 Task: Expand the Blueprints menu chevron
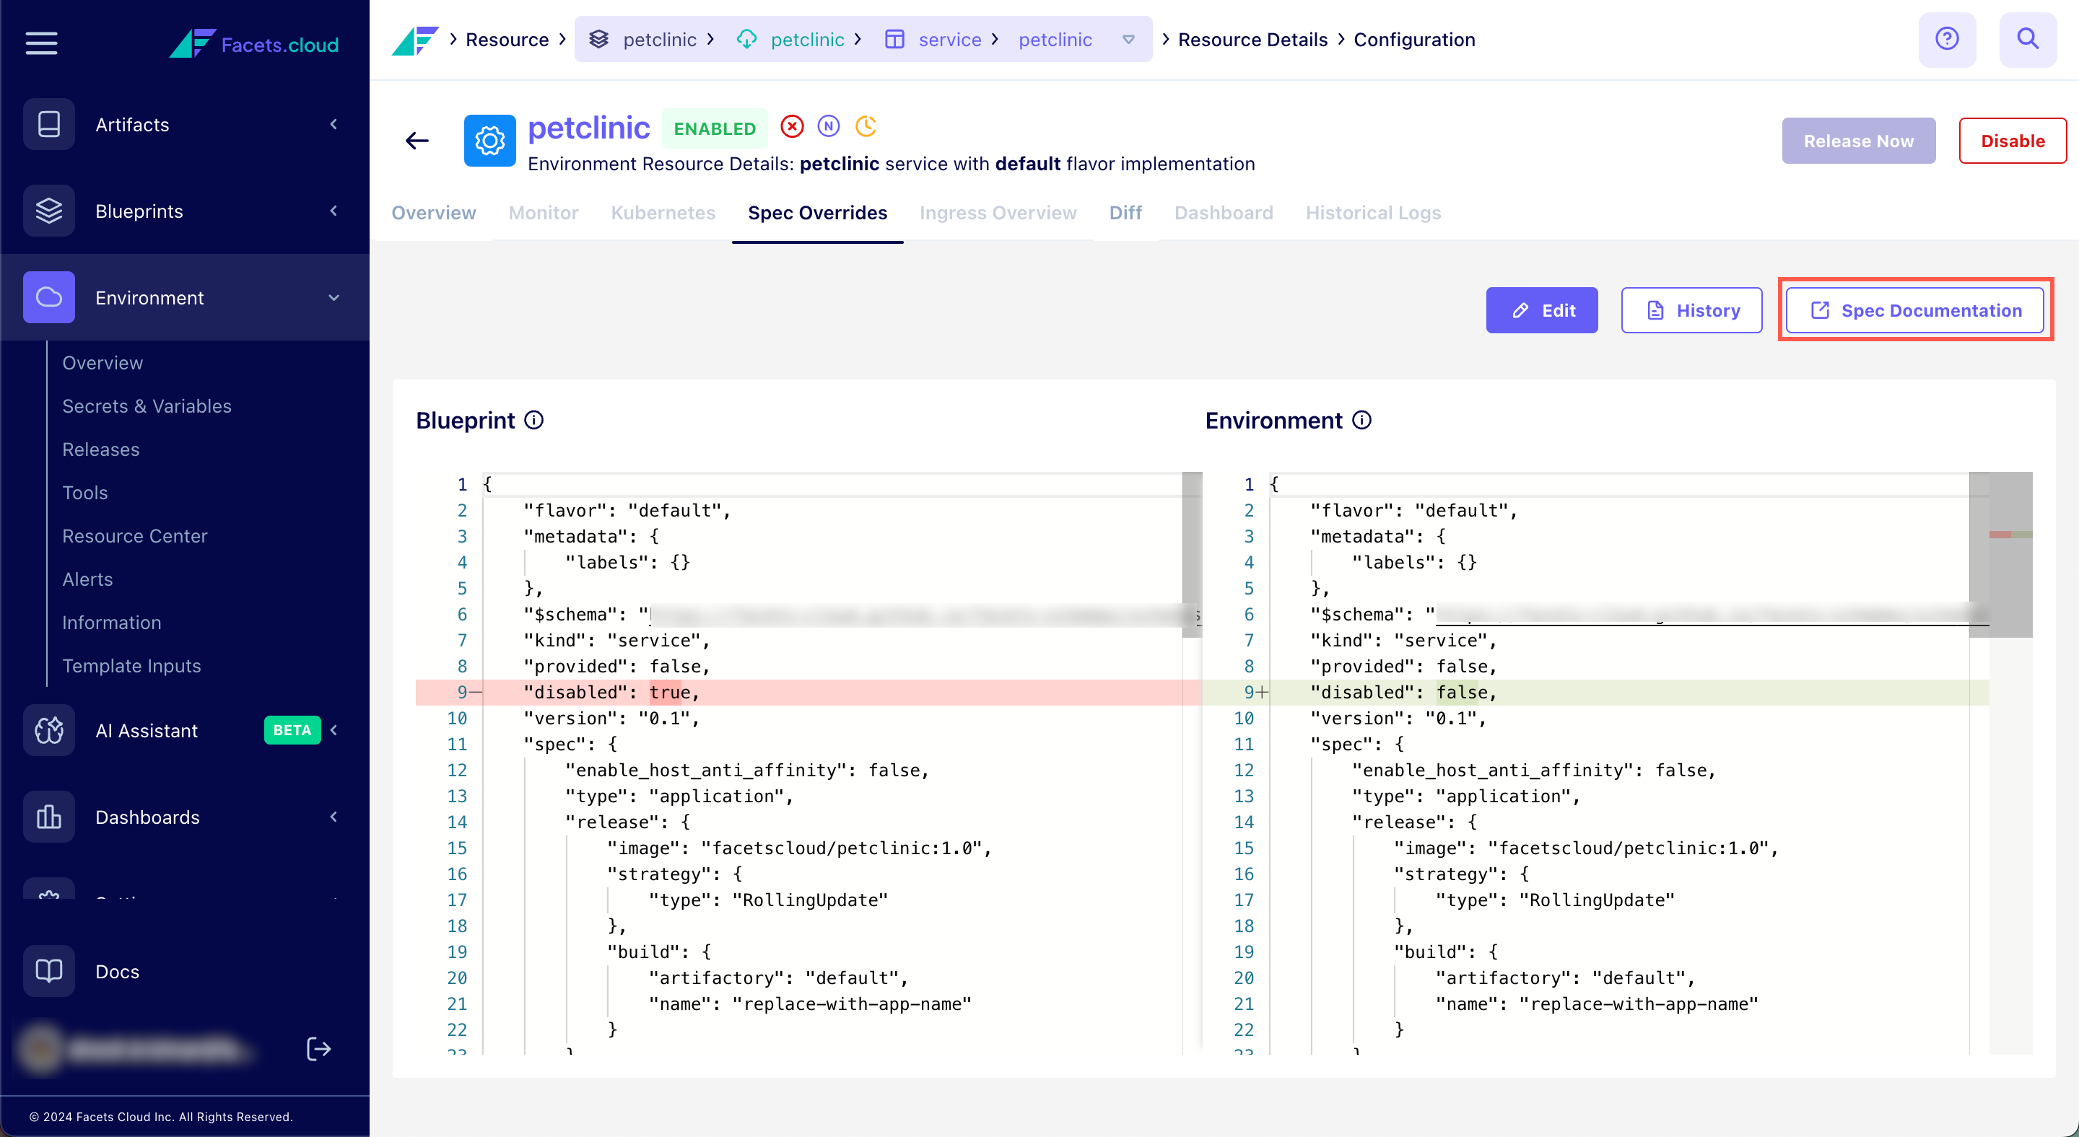tap(334, 211)
